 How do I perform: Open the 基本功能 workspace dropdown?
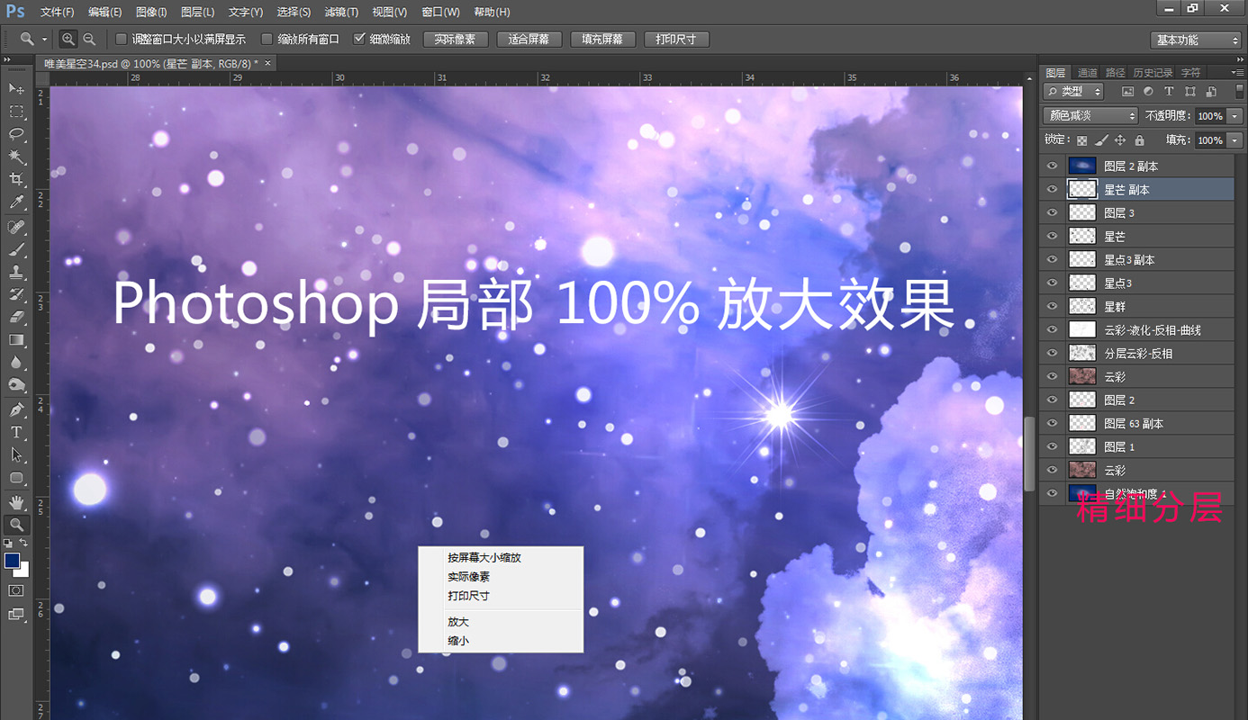pos(1197,40)
